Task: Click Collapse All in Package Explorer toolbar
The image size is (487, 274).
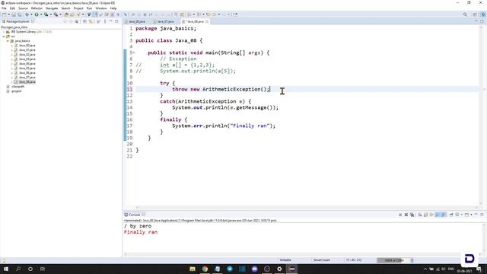Action: [x=84, y=21]
